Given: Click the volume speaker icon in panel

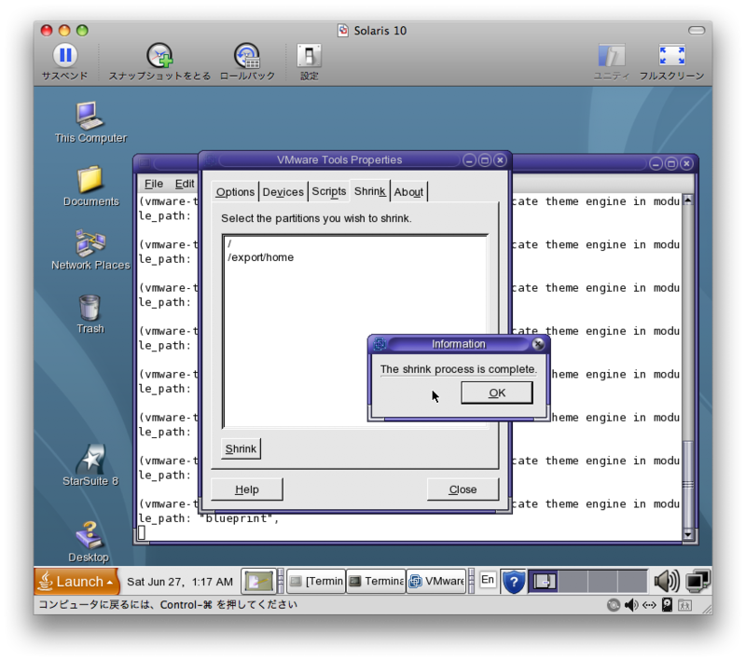Looking at the screenshot, I should pos(667,581).
